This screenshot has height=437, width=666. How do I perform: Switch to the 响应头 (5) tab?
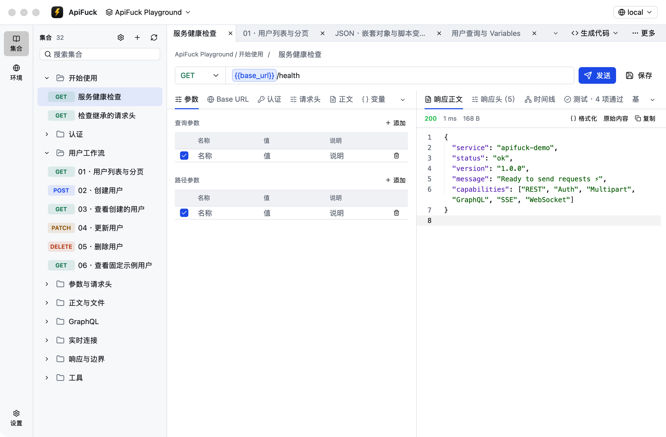pos(493,99)
